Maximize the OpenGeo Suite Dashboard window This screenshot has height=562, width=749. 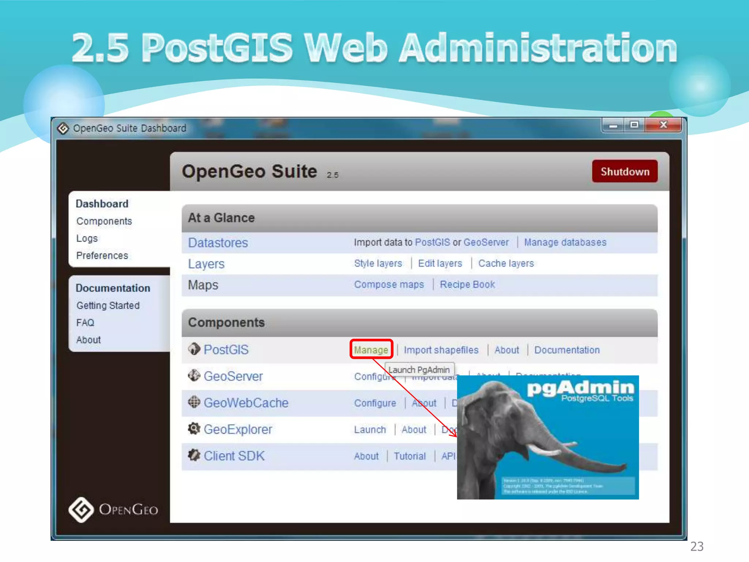click(634, 125)
